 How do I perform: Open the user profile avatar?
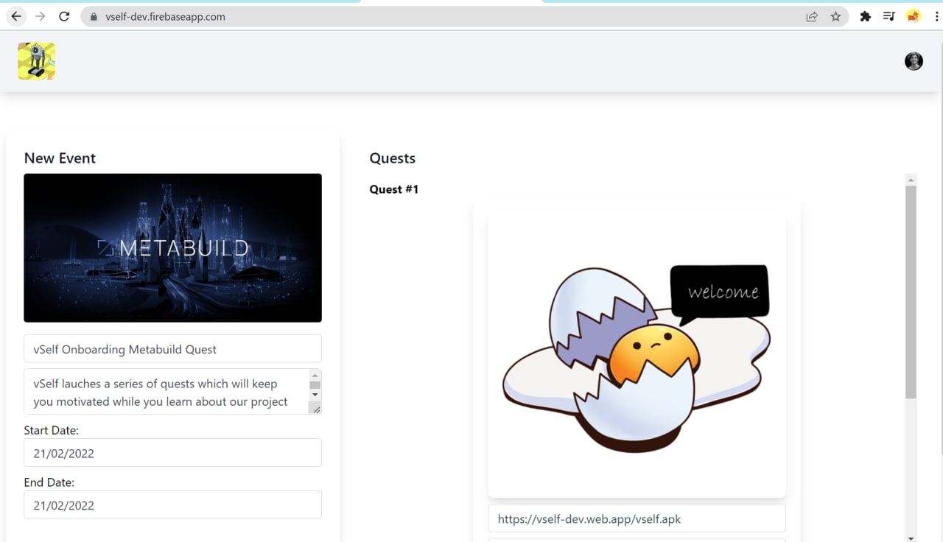(914, 61)
